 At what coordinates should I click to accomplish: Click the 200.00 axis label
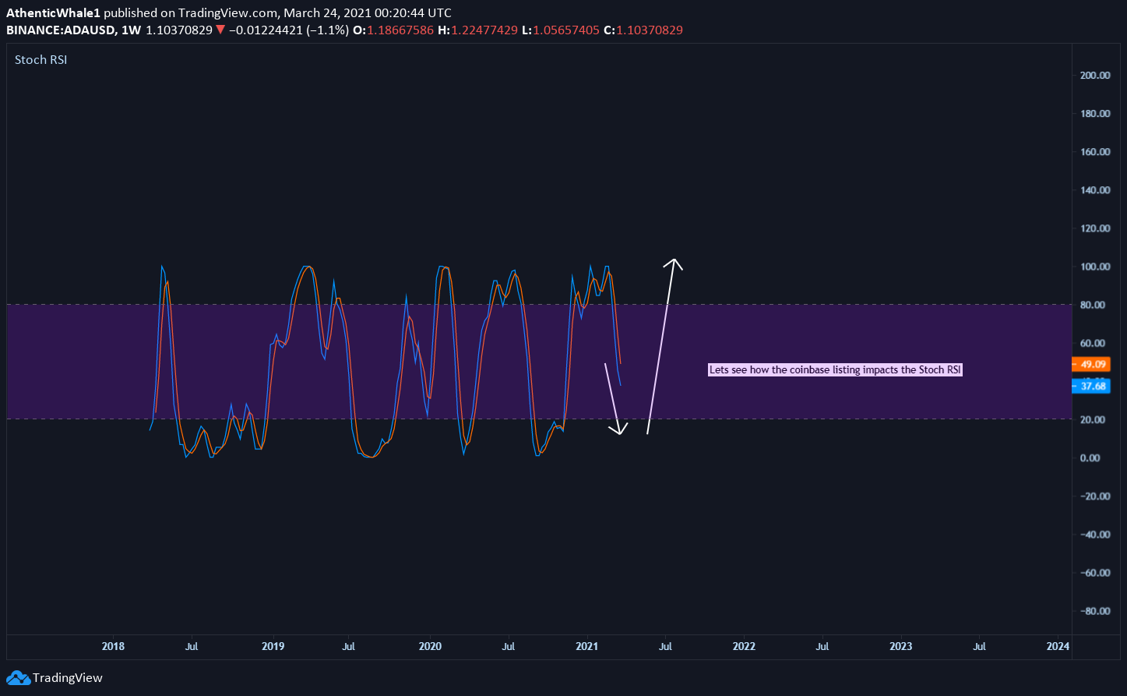(1094, 76)
